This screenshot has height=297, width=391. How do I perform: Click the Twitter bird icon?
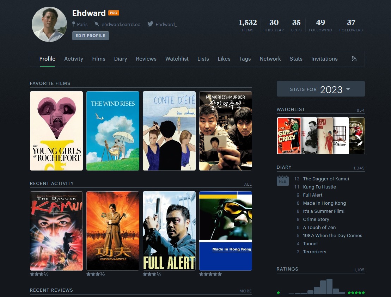(x=150, y=24)
